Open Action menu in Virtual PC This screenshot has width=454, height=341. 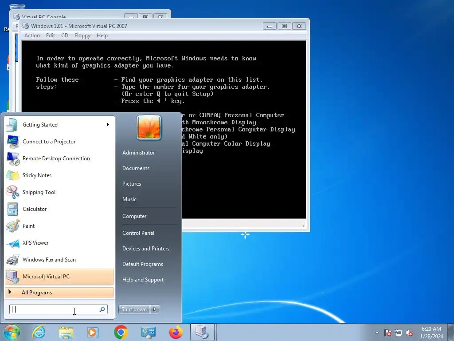tap(32, 36)
